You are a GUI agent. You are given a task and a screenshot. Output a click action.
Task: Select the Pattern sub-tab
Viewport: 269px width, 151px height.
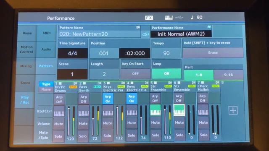pos(46,66)
